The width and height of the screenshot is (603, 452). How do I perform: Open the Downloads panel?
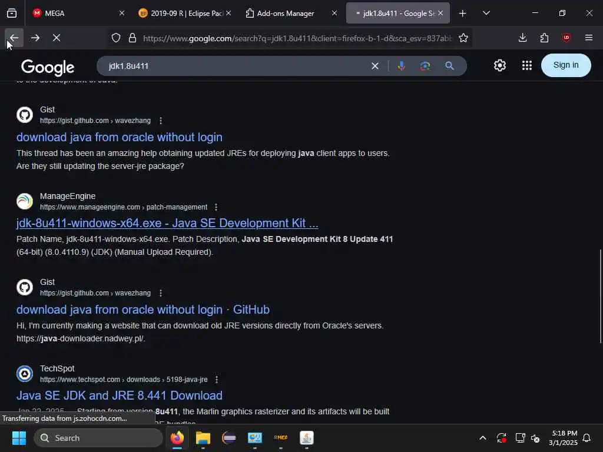[x=522, y=38]
